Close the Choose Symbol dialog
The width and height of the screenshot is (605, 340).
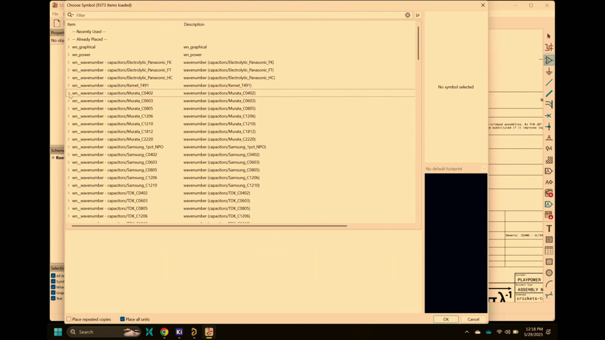[x=483, y=5]
